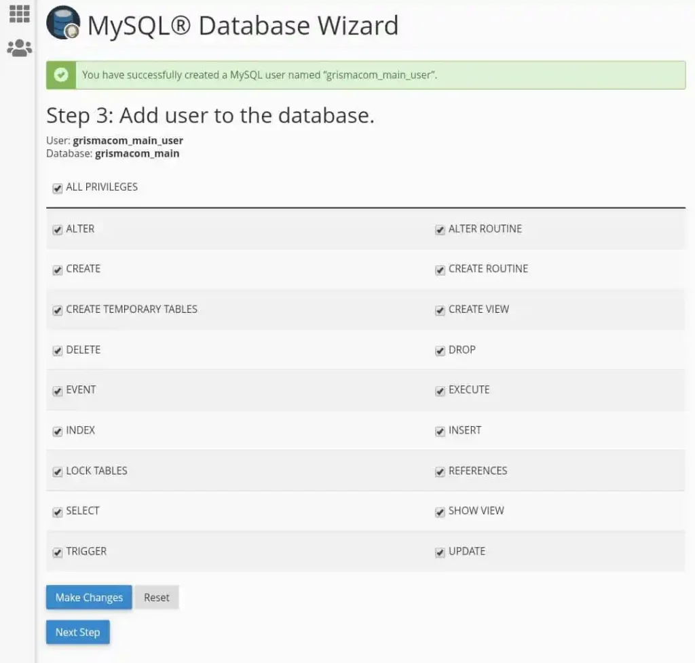Viewport: 695px width, 663px height.
Task: Uncheck the SELECT privilege checkbox
Action: tap(58, 512)
